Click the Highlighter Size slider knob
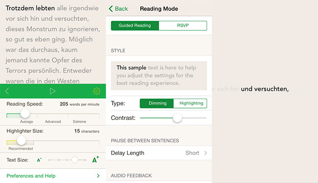The height and width of the screenshot is (183, 318). [21, 140]
